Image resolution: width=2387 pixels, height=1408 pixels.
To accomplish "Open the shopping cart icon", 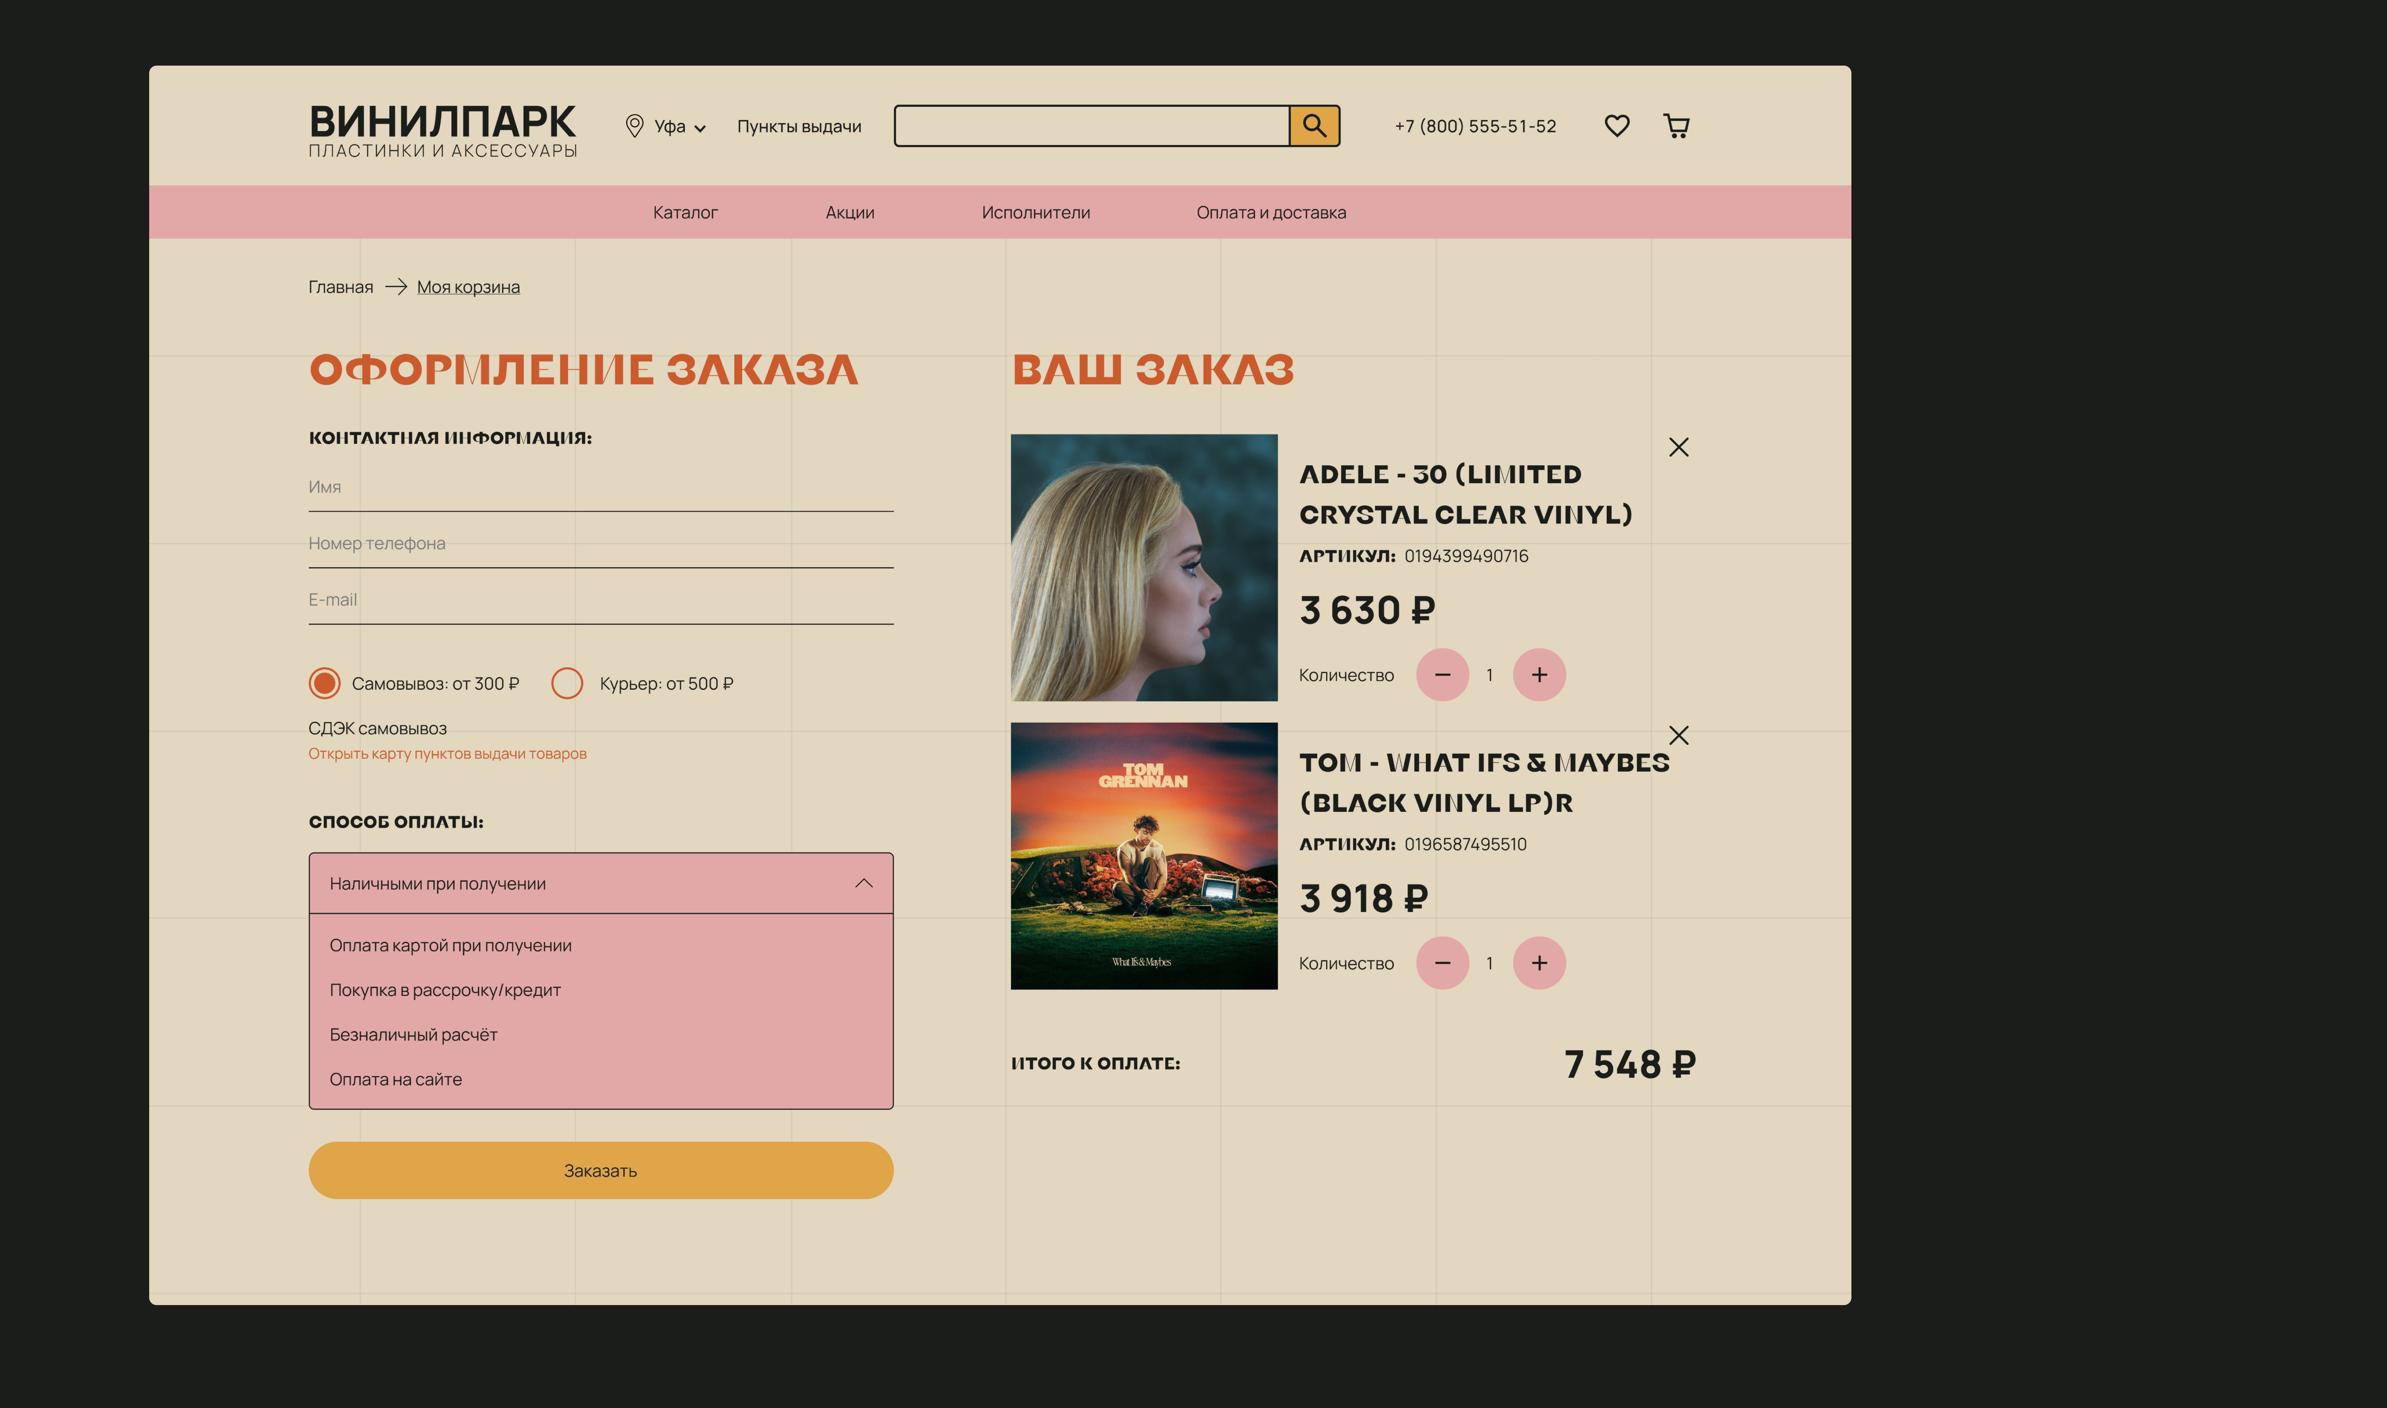I will [x=1676, y=125].
